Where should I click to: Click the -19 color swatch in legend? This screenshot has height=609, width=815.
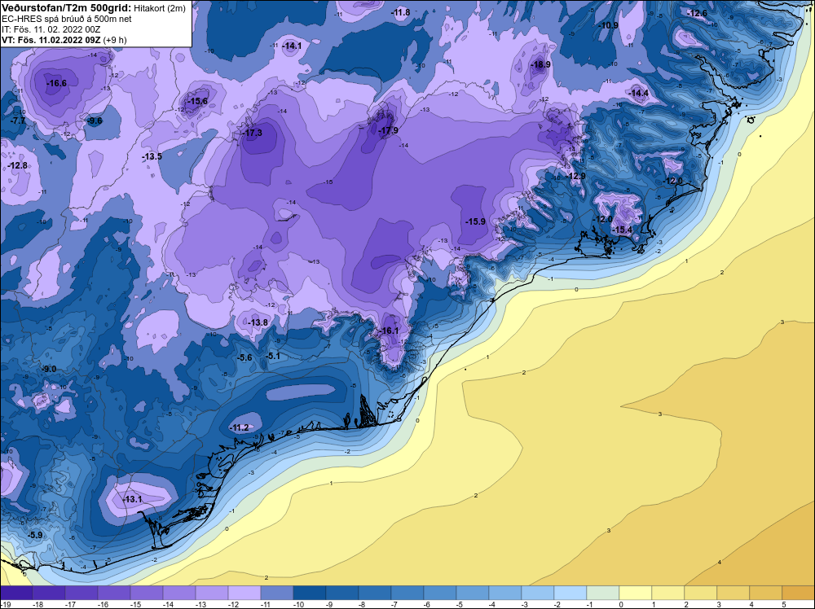tap(16, 593)
